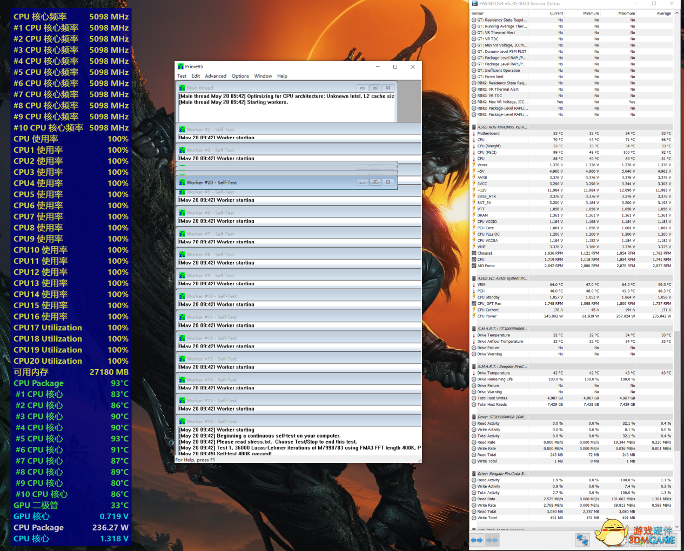The image size is (684, 551).
Task: Click the Motherboard thermometer icon in HWiNFO
Action: tap(474, 133)
